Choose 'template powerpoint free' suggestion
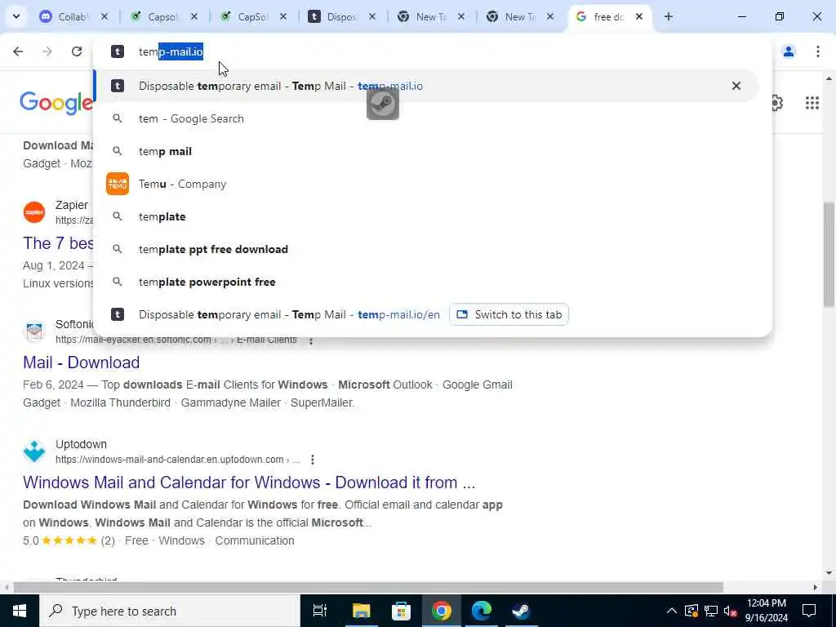 (x=426, y=282)
